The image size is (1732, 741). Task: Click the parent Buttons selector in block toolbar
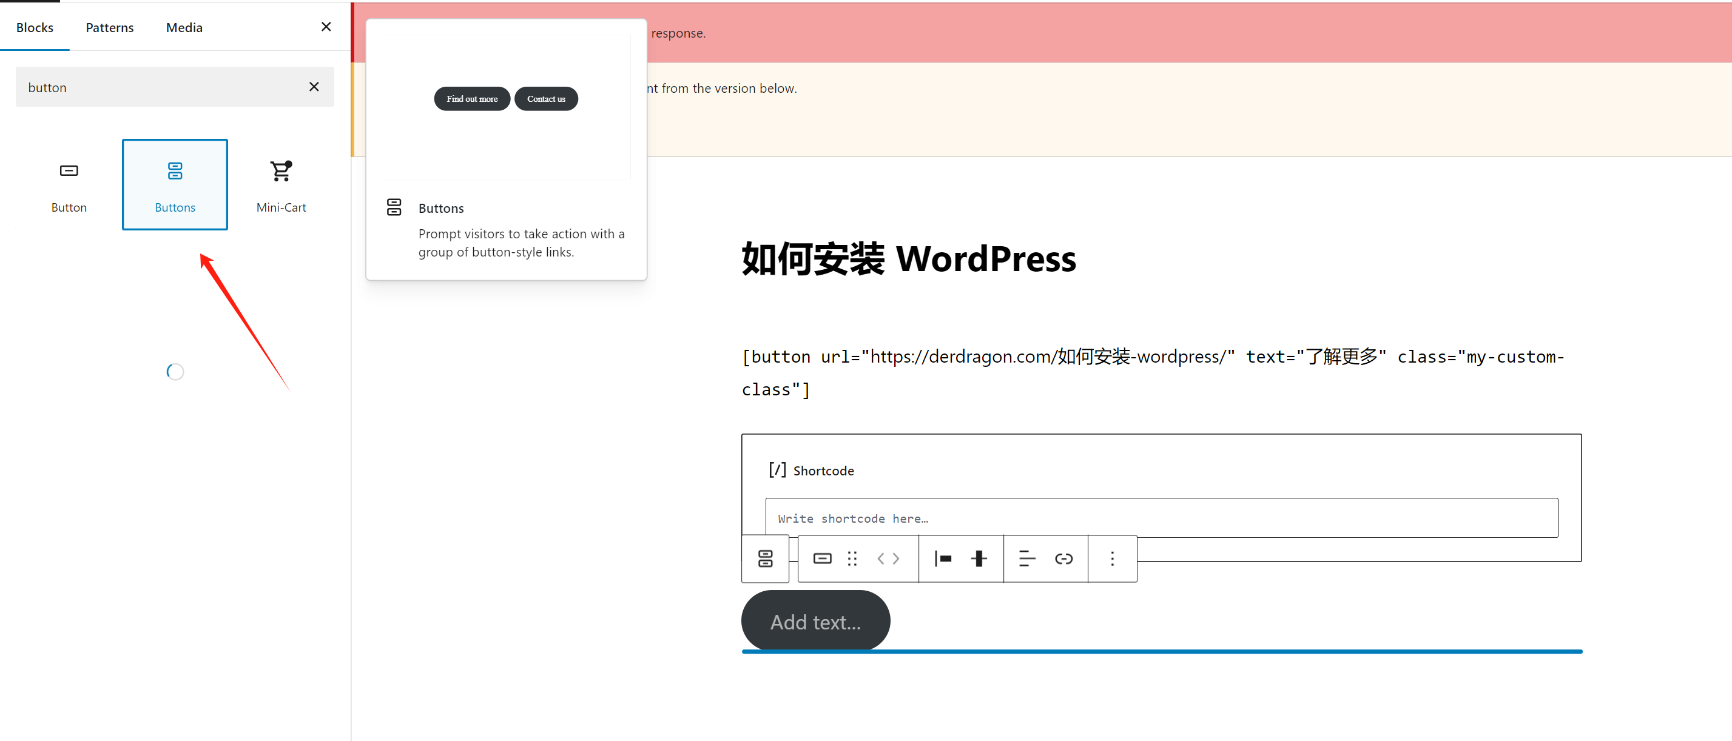[x=765, y=558]
